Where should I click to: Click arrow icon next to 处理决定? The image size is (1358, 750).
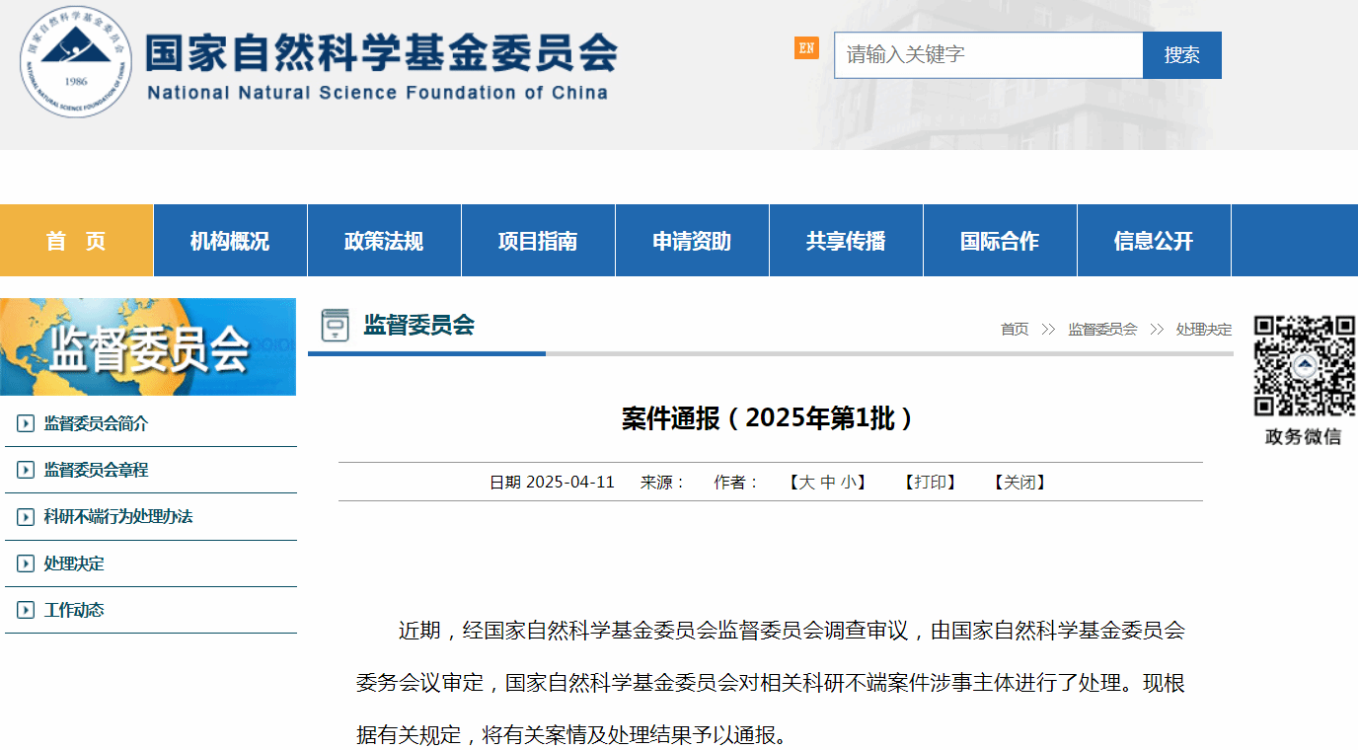coord(26,564)
